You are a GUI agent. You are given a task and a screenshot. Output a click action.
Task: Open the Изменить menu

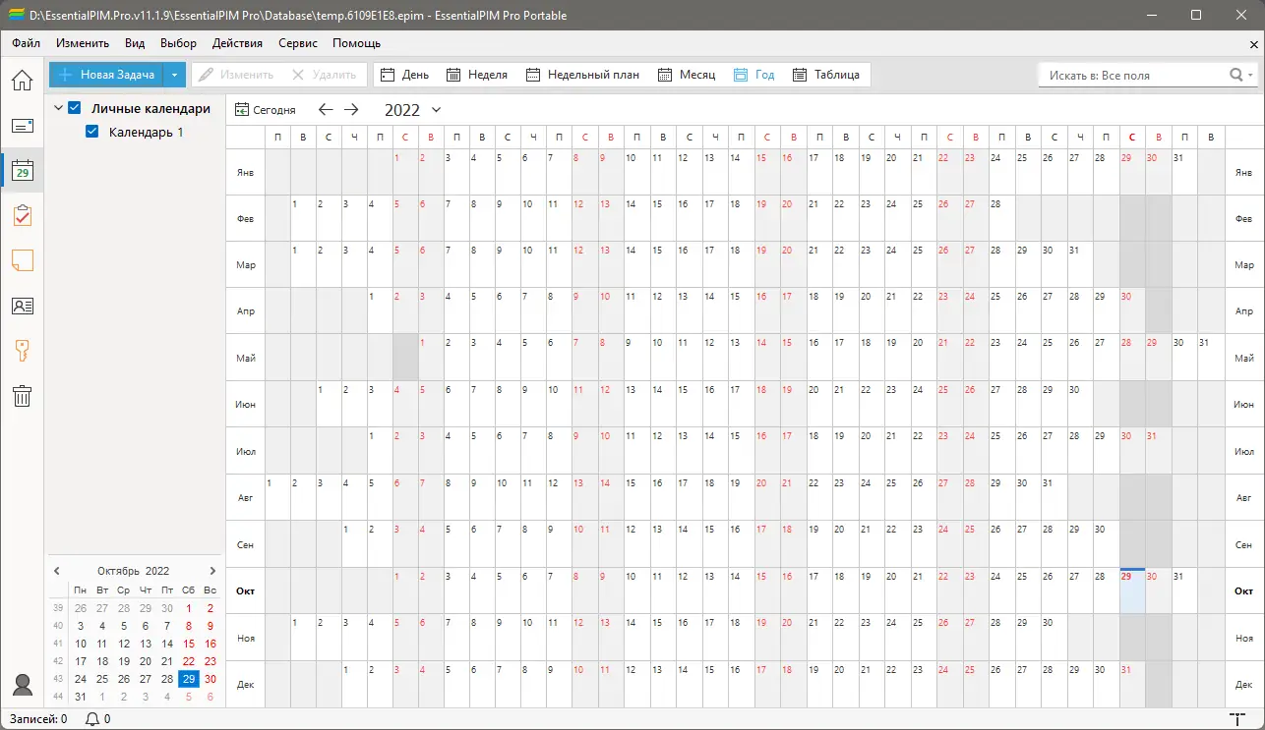click(x=83, y=43)
